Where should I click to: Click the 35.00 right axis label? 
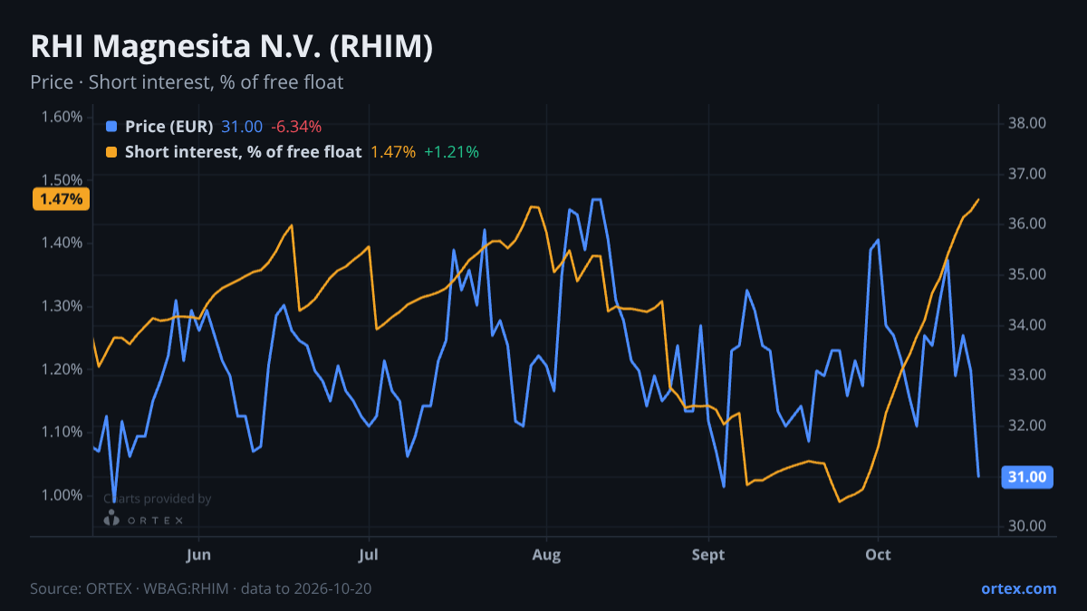pos(1027,274)
